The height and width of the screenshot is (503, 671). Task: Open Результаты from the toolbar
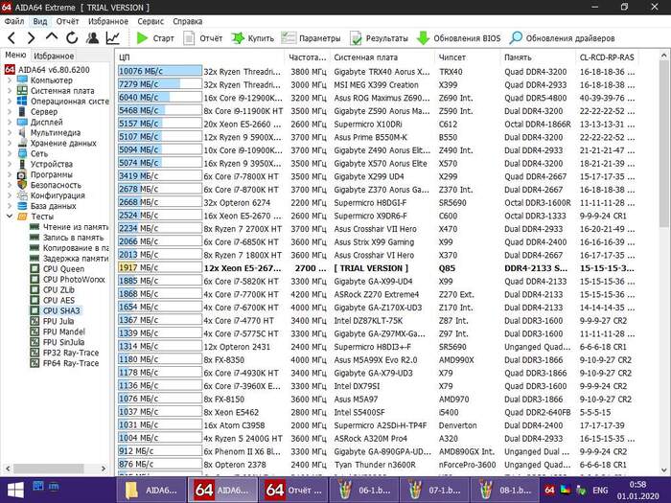point(379,38)
